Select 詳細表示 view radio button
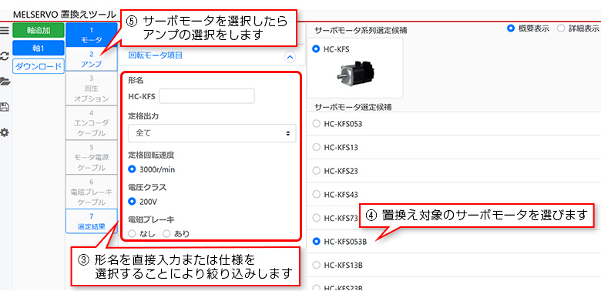The image size is (601, 291). 561,28
